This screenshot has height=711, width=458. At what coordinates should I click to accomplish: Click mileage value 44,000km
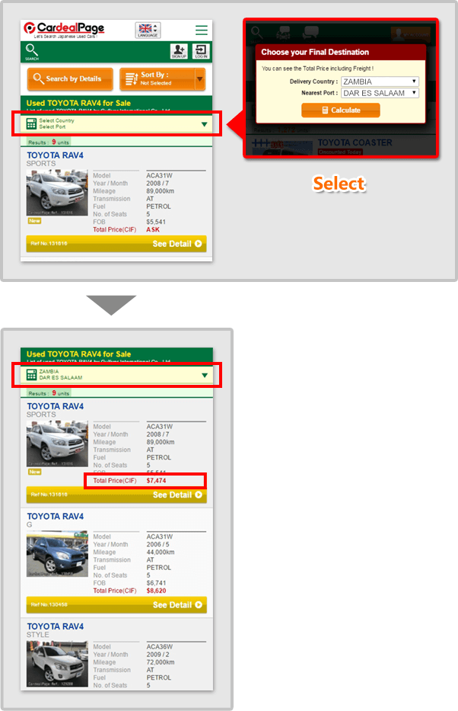tap(161, 552)
